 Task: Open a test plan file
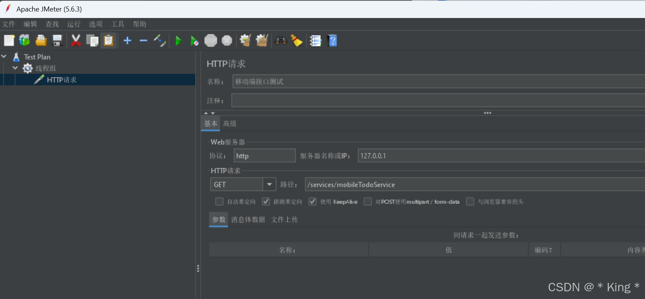(41, 40)
